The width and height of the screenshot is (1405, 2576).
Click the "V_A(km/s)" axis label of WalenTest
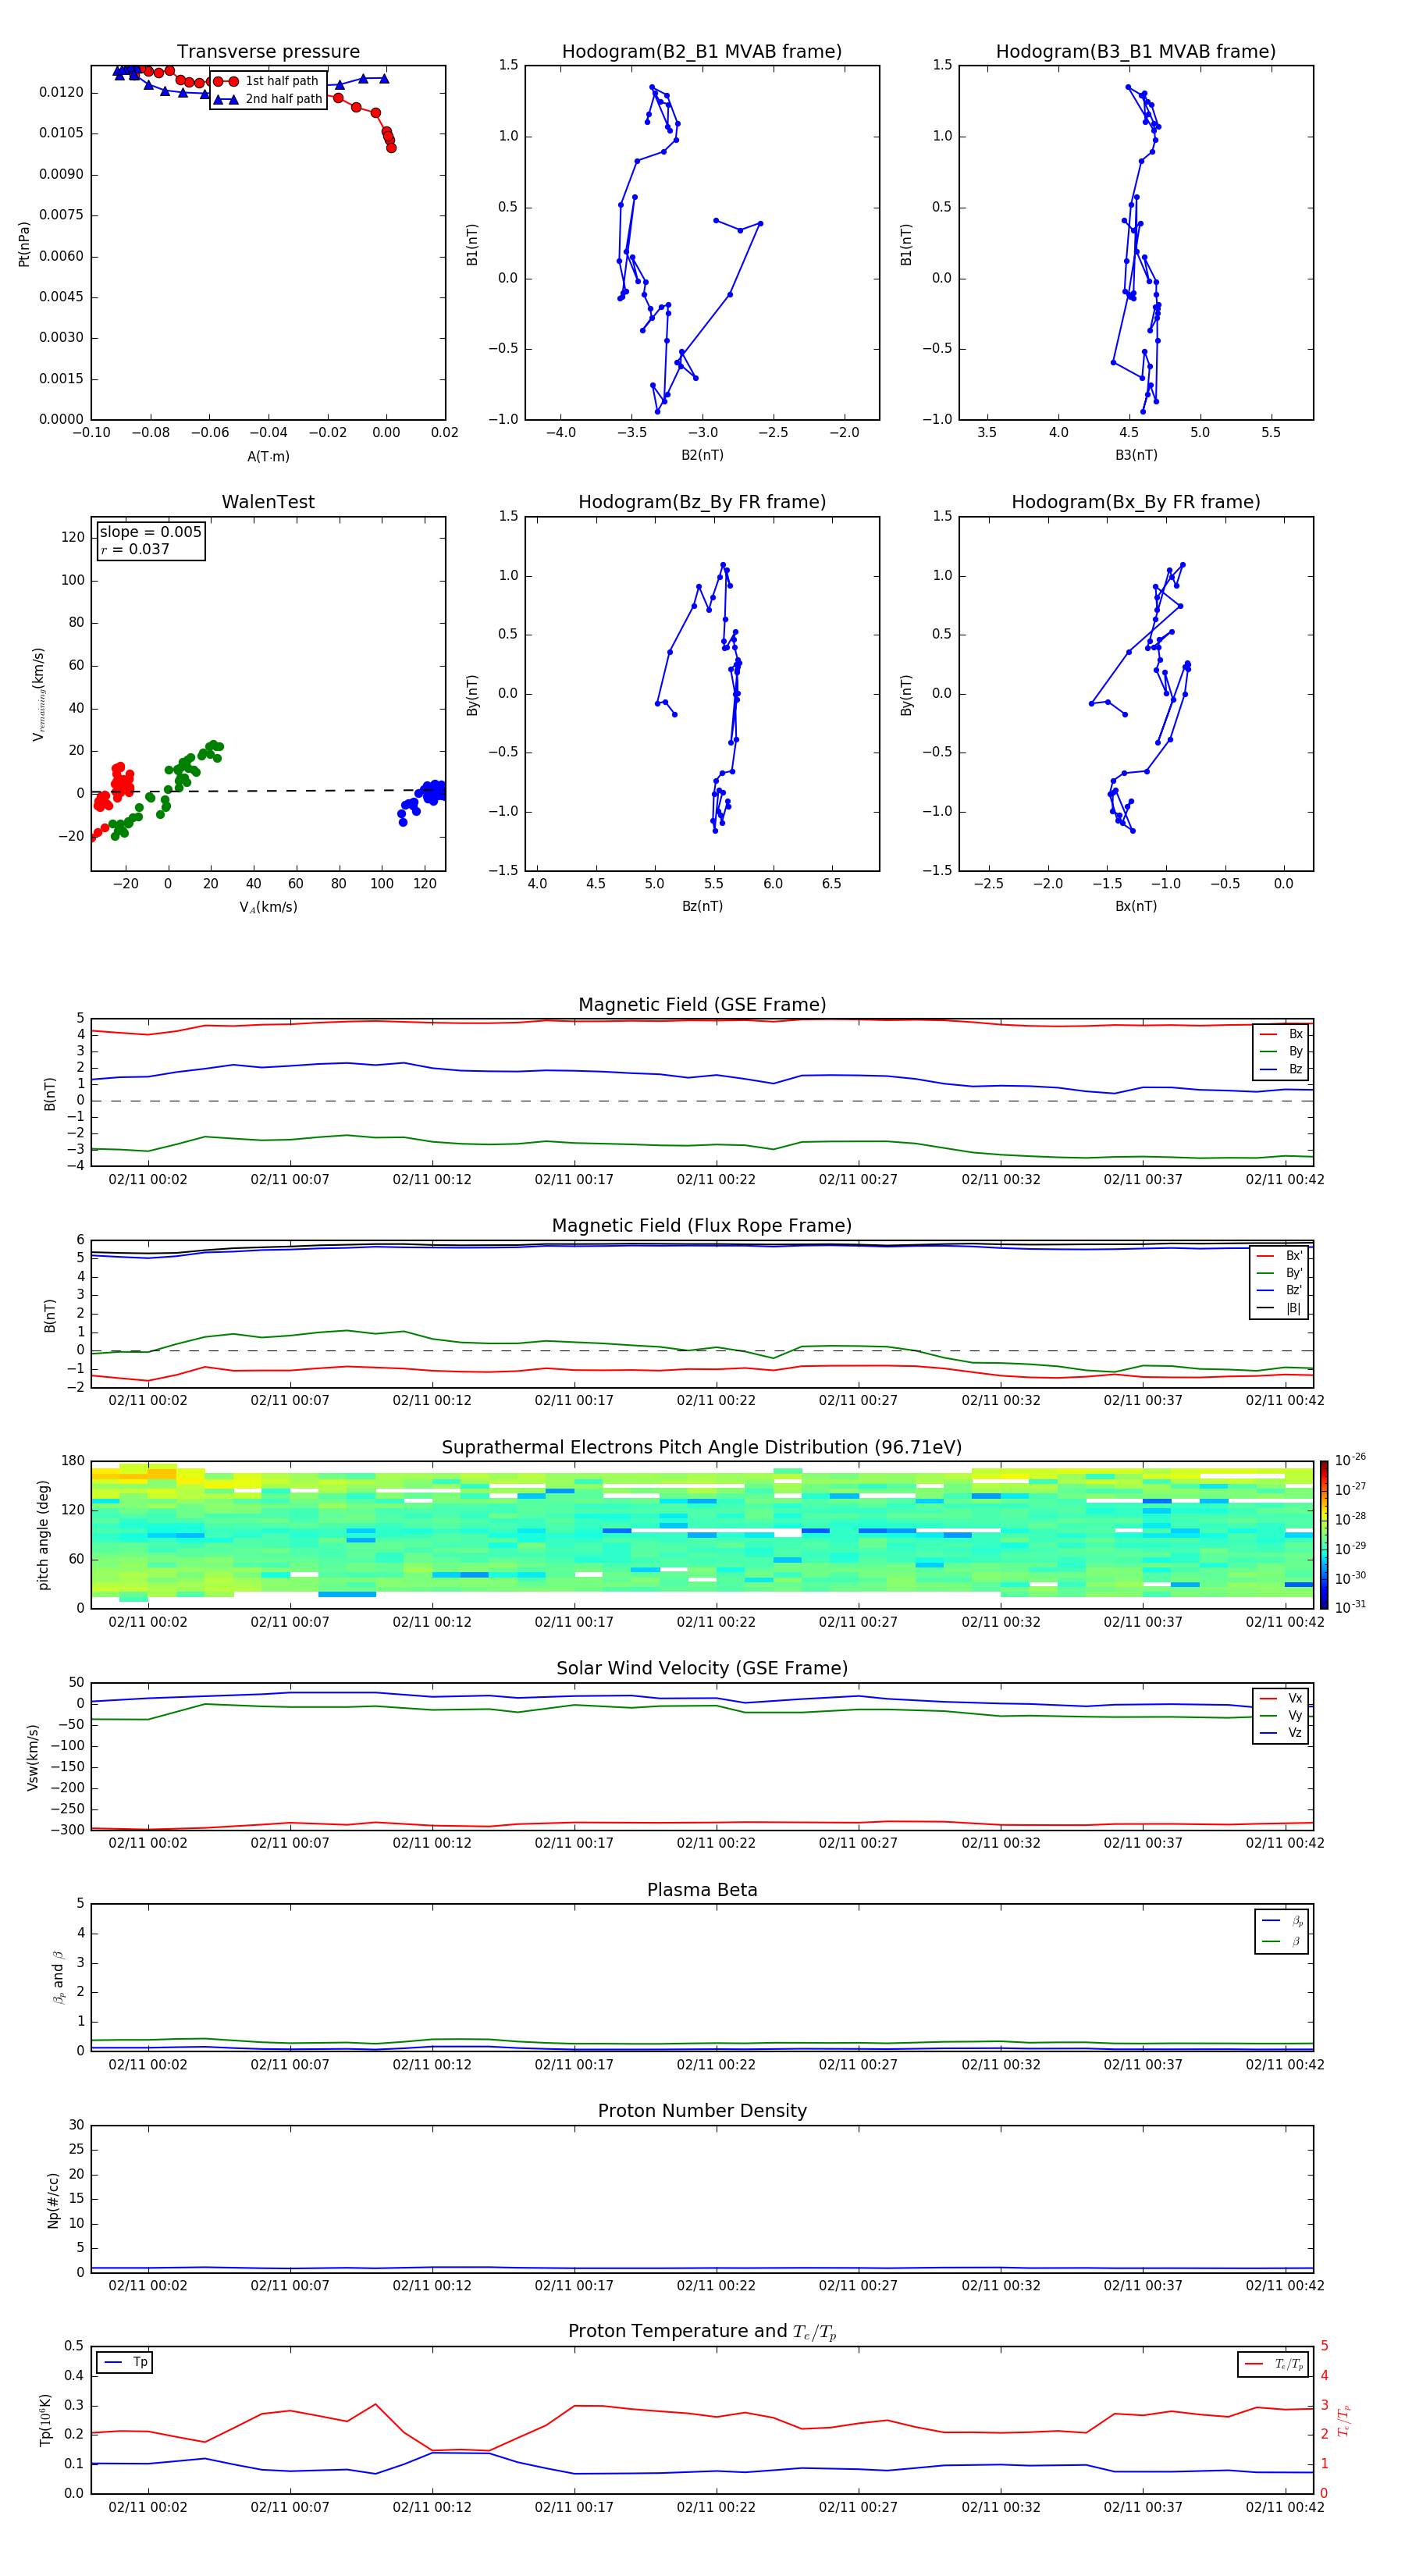tap(268, 907)
